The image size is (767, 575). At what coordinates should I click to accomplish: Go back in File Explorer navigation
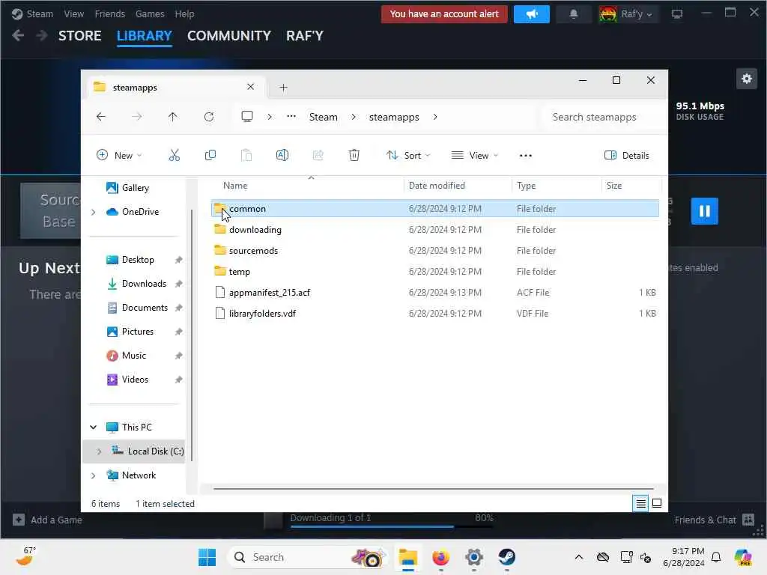click(x=101, y=117)
